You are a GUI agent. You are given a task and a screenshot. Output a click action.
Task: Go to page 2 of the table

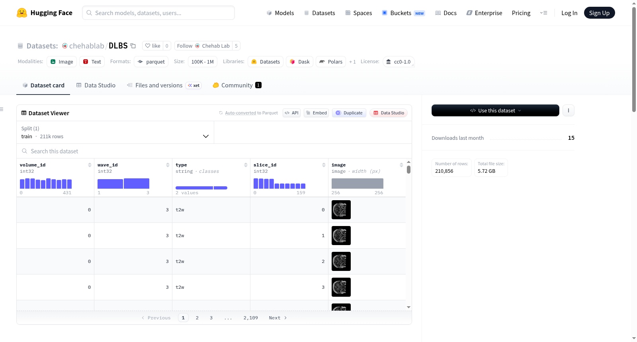click(197, 318)
